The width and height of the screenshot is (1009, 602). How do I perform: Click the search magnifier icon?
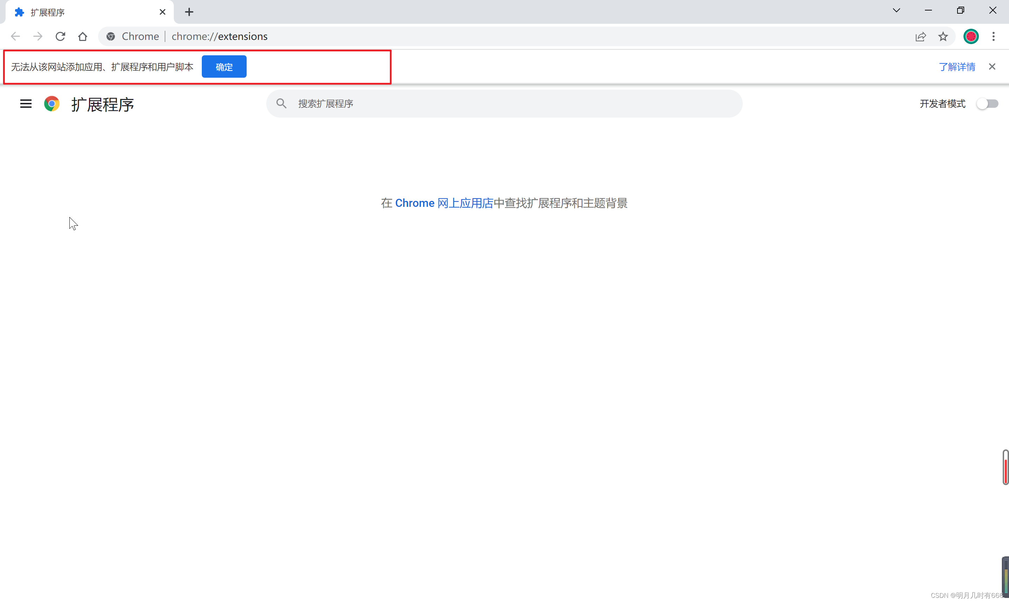tap(281, 104)
